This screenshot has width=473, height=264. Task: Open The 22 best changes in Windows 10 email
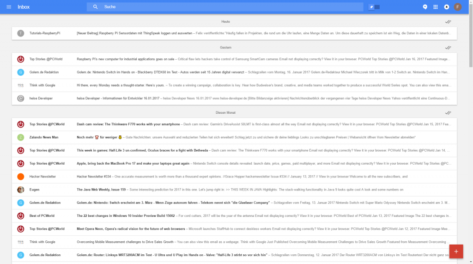point(234,215)
